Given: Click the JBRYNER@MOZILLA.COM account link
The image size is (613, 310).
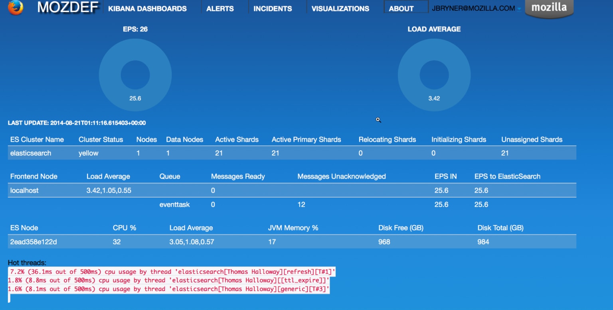Looking at the screenshot, I should click(x=473, y=8).
